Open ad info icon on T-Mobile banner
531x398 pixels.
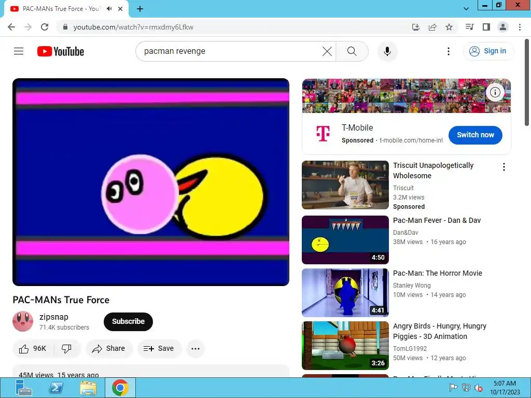tap(495, 92)
